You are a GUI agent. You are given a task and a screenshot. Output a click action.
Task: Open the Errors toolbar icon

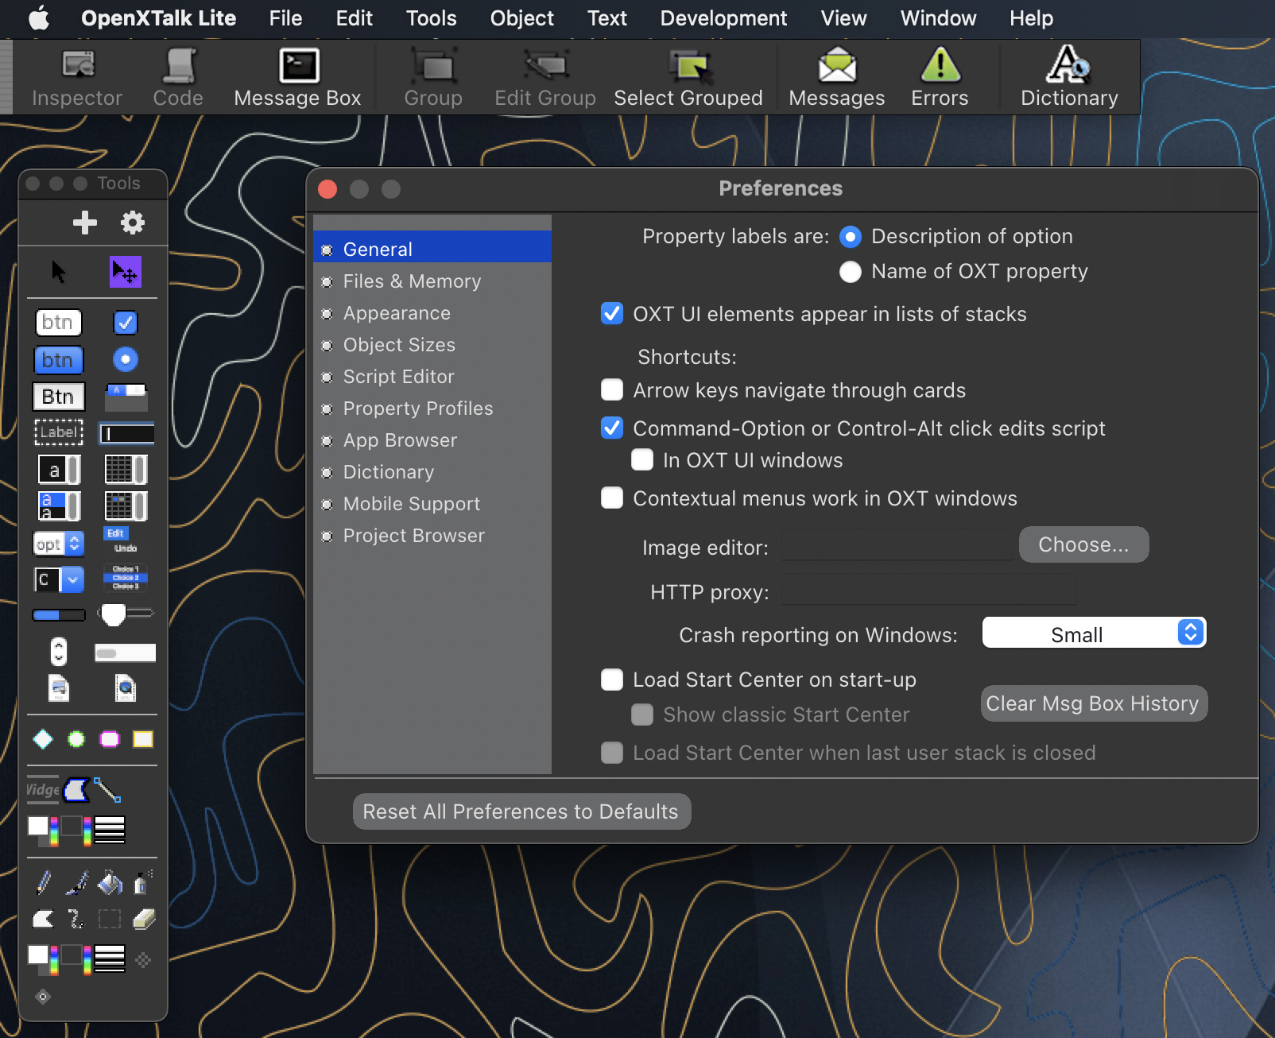pos(940,78)
